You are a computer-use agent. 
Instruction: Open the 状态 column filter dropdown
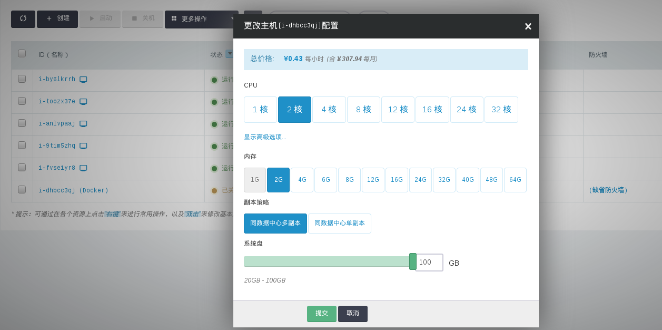tap(229, 54)
